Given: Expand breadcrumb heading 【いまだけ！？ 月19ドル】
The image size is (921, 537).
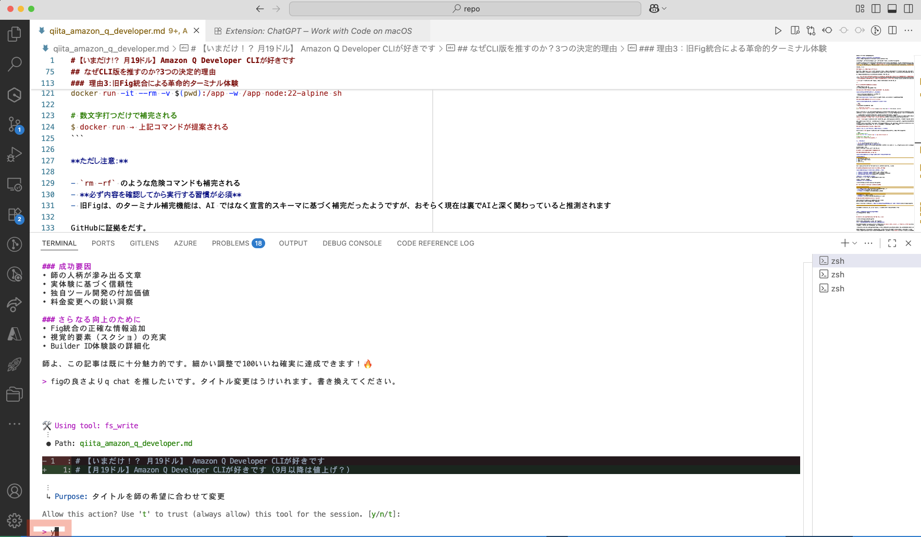Looking at the screenshot, I should tap(313, 48).
